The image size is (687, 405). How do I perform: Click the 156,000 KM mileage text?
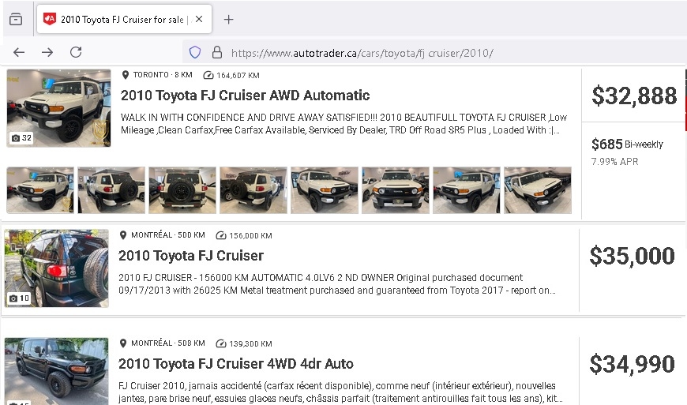[x=250, y=235]
